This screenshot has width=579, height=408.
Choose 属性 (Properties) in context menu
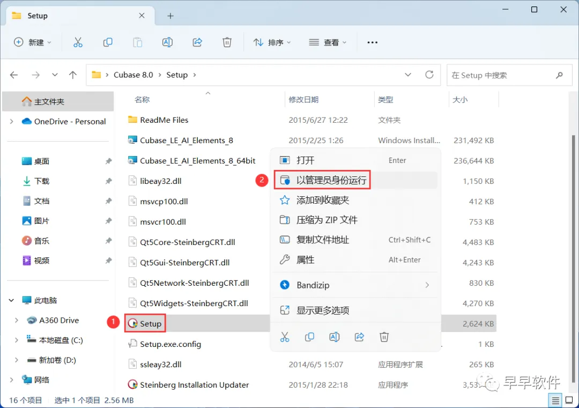(355, 260)
